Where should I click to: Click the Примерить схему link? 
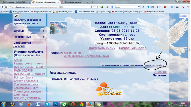101,48
